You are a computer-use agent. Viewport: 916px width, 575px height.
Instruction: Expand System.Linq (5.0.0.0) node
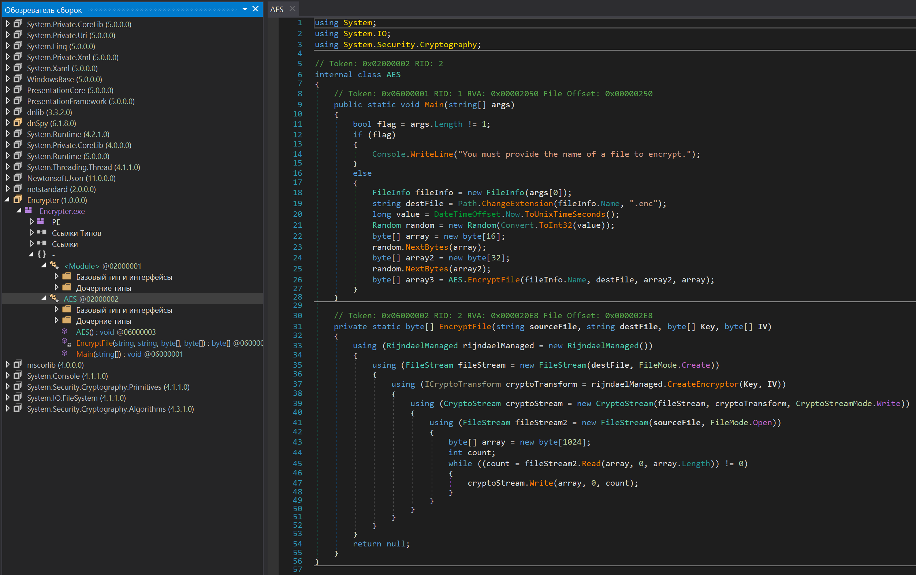[8, 46]
